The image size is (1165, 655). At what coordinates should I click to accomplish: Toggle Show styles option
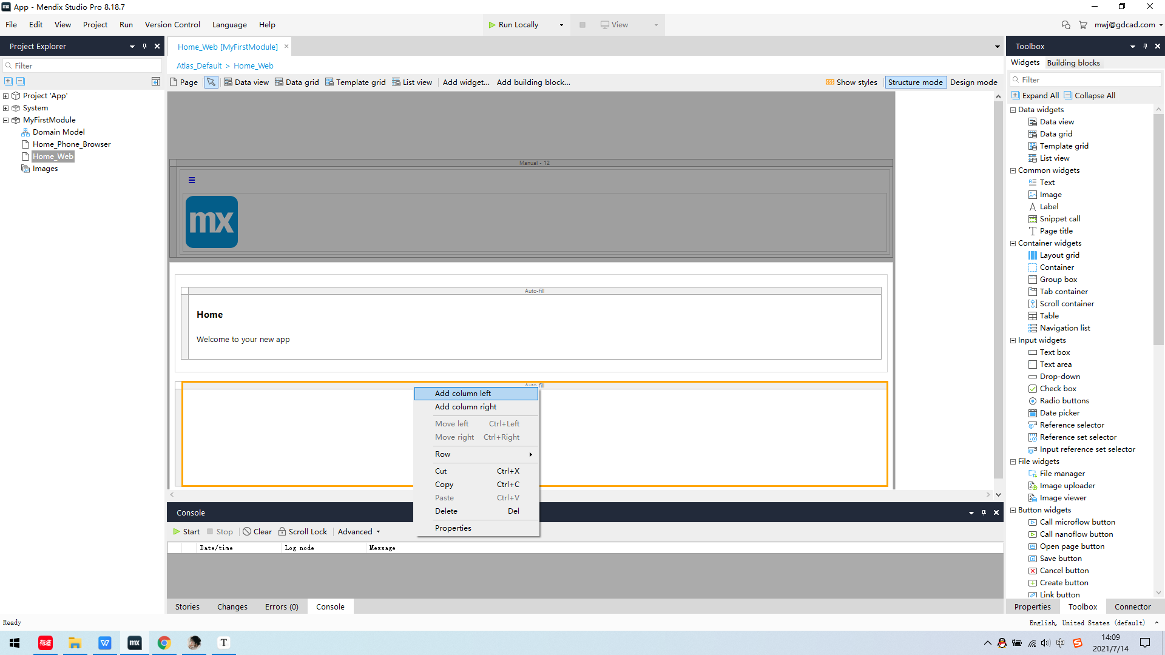tap(851, 82)
